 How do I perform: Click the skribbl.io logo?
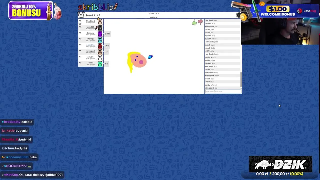(98, 7)
